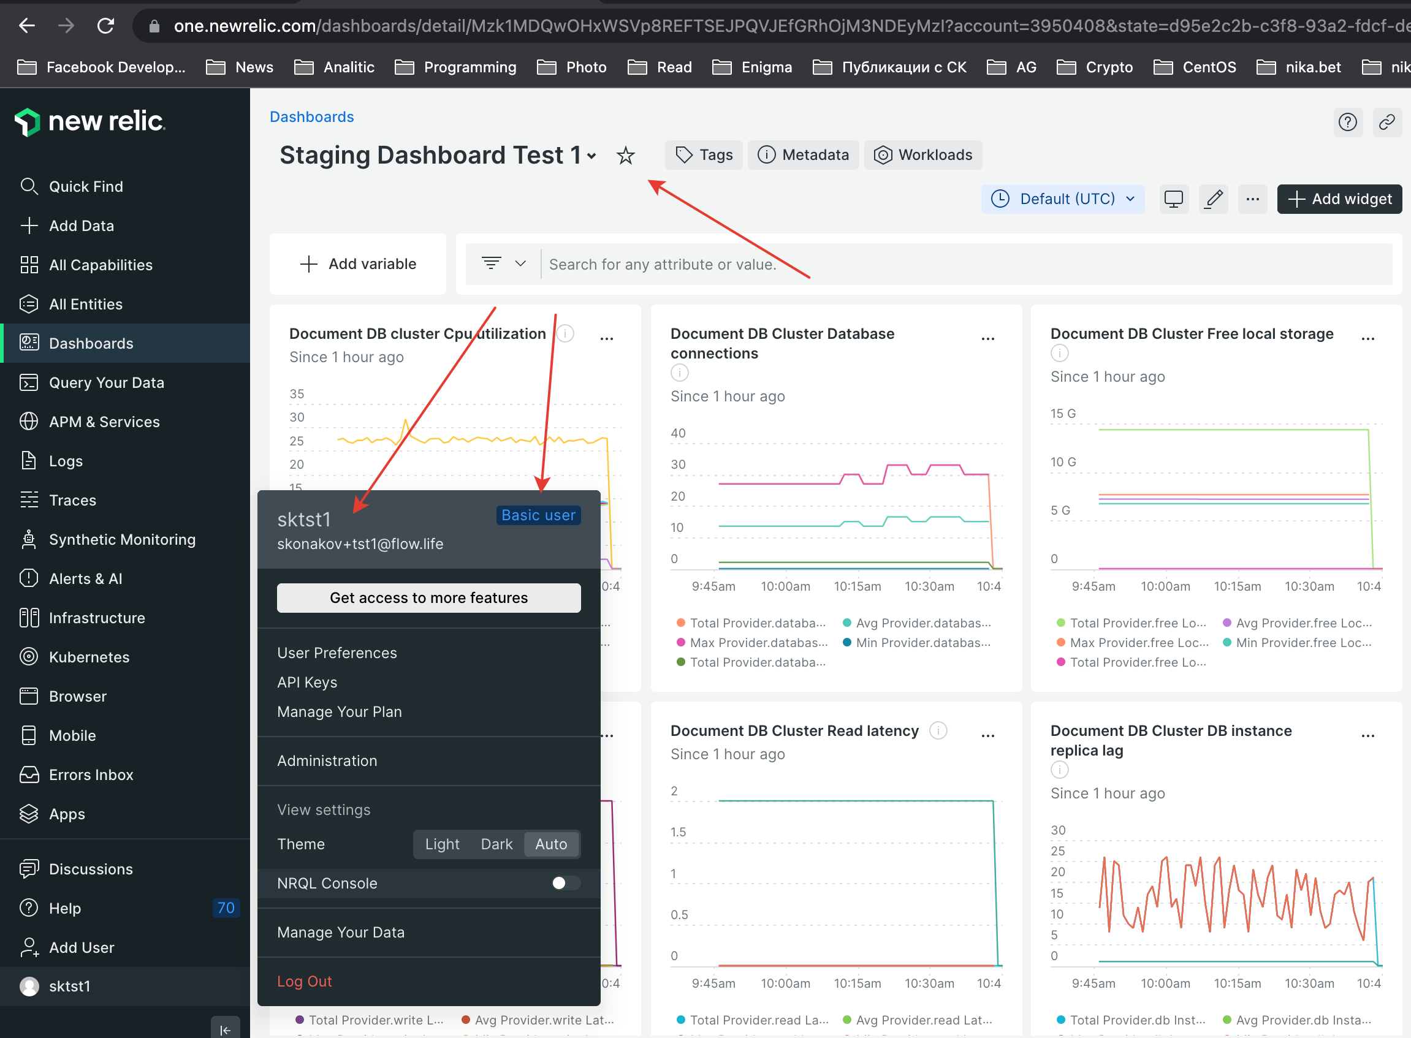Favorite the dashboard with the star icon
The image size is (1411, 1038).
click(x=625, y=155)
